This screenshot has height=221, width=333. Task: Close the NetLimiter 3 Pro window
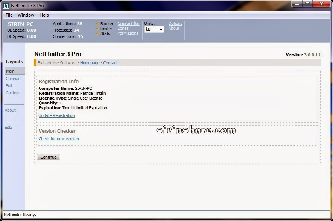point(321,4)
